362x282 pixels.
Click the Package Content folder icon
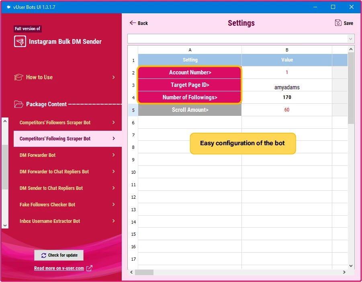[x=18, y=104]
